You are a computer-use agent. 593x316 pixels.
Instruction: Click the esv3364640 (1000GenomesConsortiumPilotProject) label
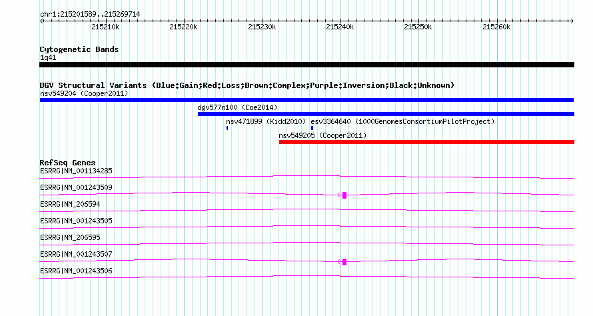coord(402,121)
